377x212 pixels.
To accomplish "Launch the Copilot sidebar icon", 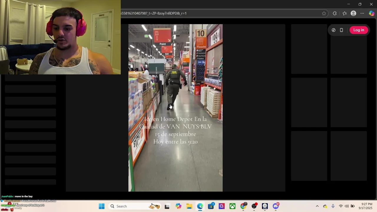I will (372, 13).
